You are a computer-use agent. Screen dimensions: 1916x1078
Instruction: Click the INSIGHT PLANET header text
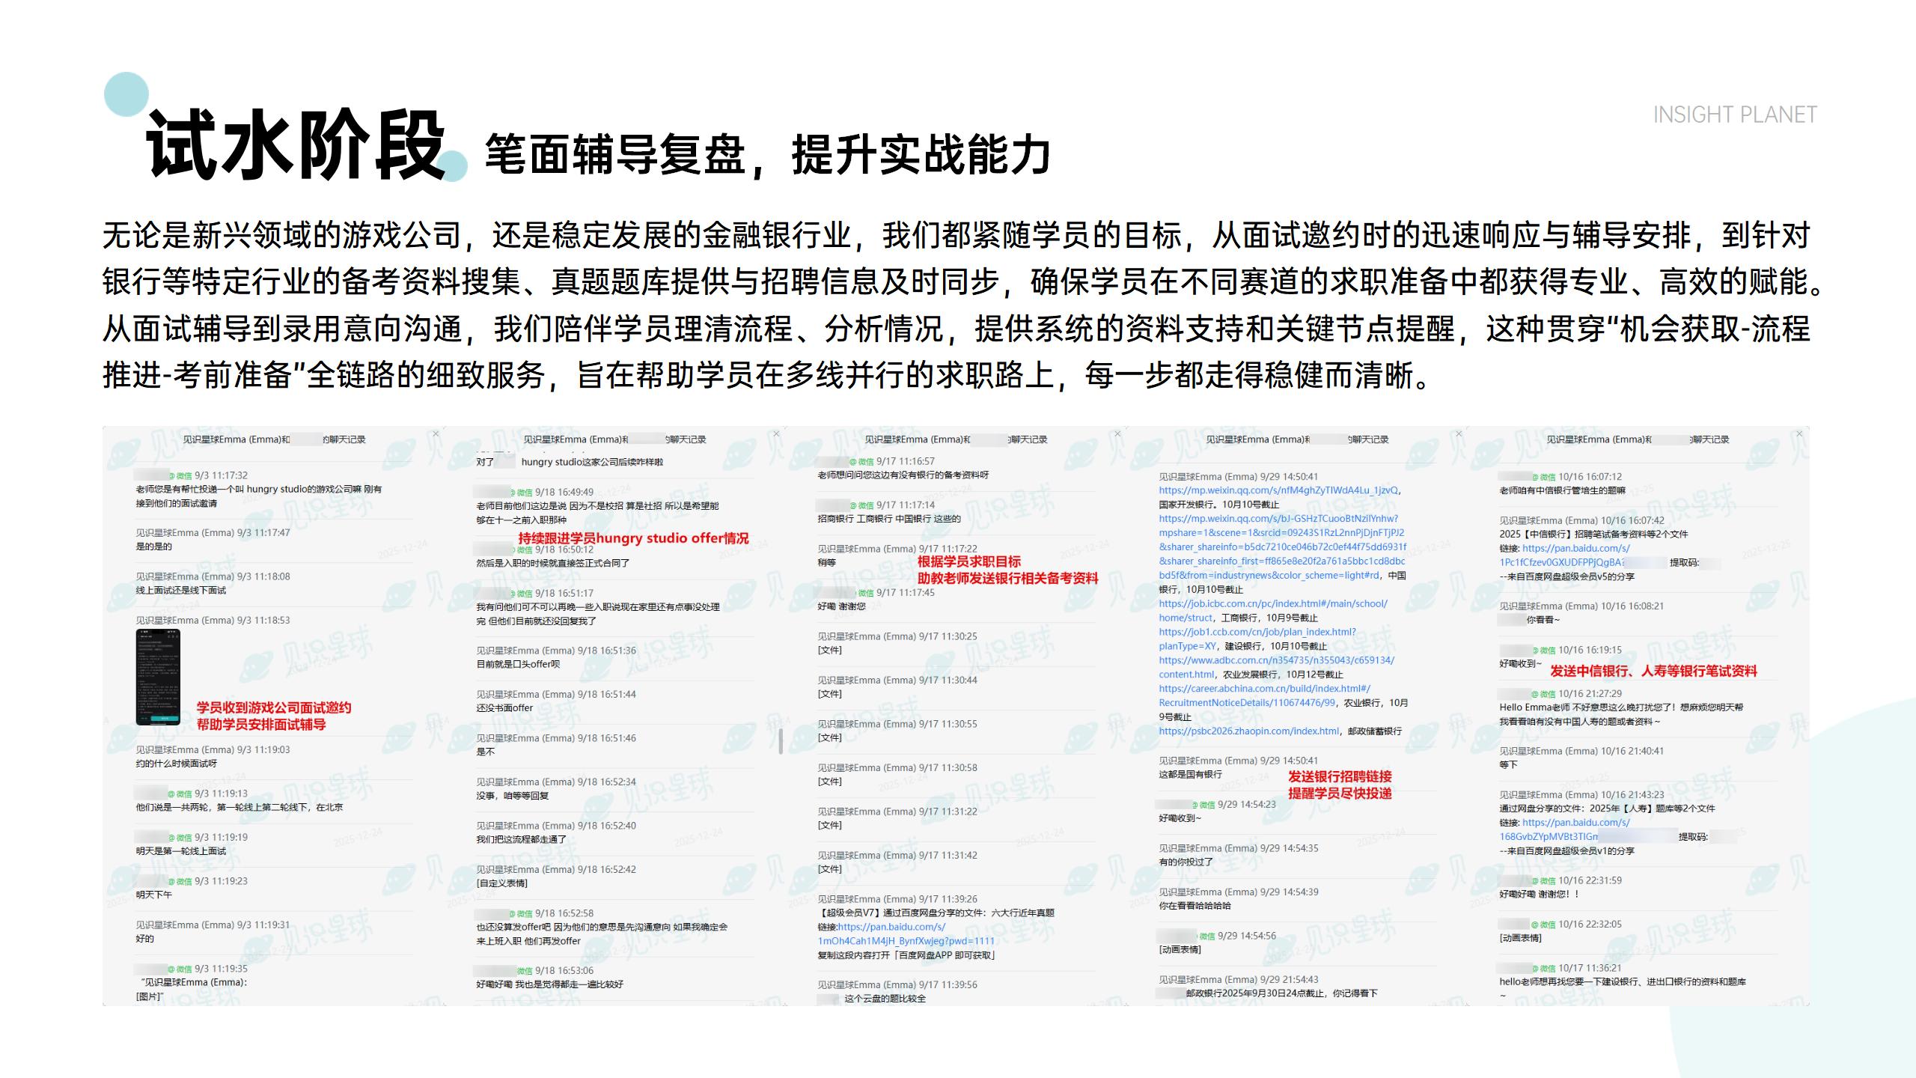1734,115
